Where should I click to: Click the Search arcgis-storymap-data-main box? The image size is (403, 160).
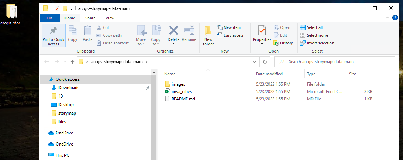[x=334, y=62]
